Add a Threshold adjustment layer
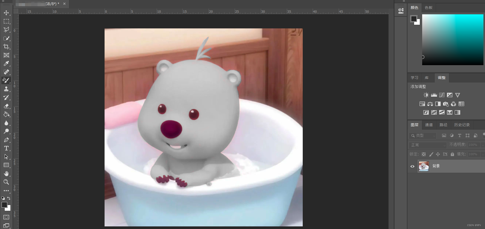Image resolution: width=485 pixels, height=229 pixels. (442, 113)
